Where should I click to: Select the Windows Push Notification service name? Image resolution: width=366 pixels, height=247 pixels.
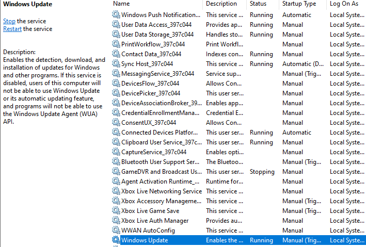click(x=161, y=15)
